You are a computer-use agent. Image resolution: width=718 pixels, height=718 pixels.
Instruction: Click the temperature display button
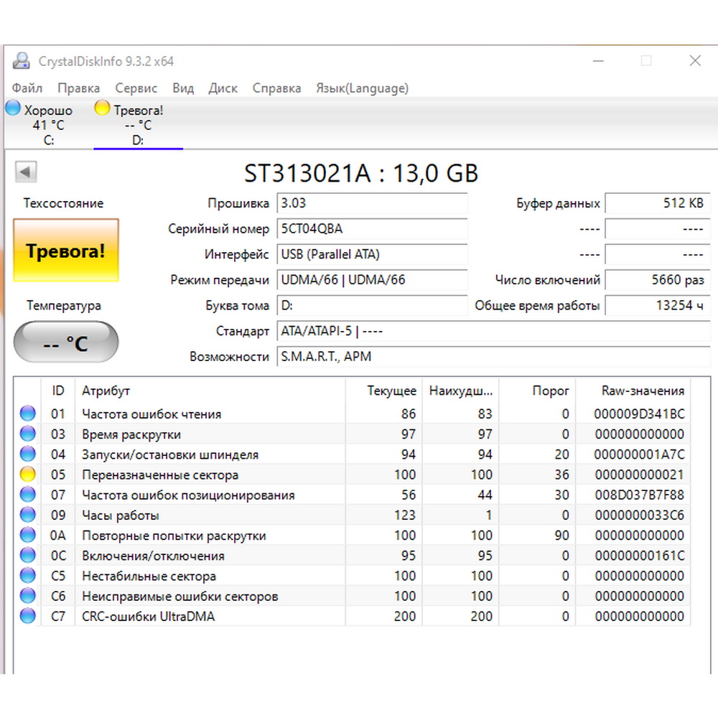66,342
